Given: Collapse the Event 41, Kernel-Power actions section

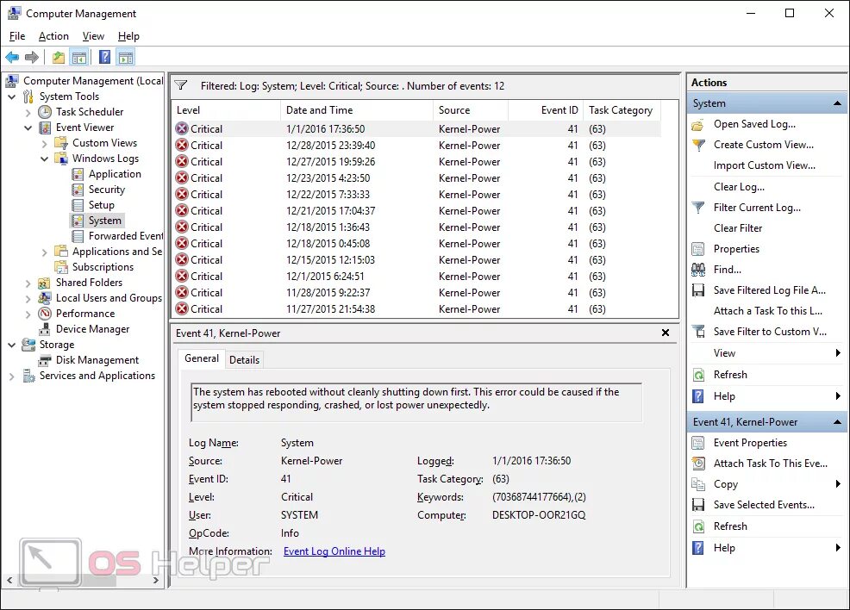Looking at the screenshot, I should [837, 421].
